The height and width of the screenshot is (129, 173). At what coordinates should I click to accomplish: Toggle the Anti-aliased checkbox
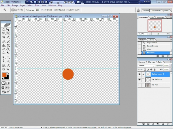[x=42, y=10]
